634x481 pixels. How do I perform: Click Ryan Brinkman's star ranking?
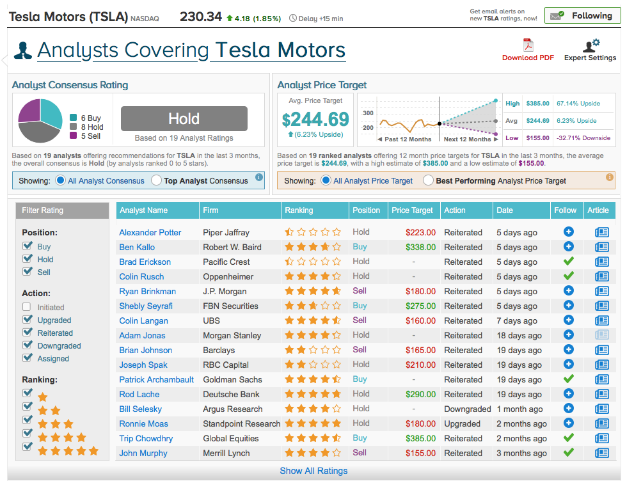(313, 290)
